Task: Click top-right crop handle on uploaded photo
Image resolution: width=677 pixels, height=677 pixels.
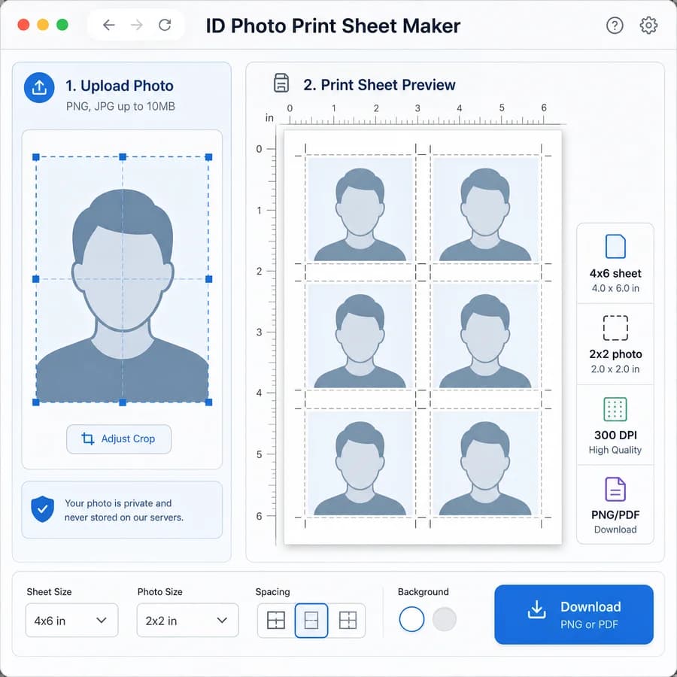Action: tap(208, 157)
